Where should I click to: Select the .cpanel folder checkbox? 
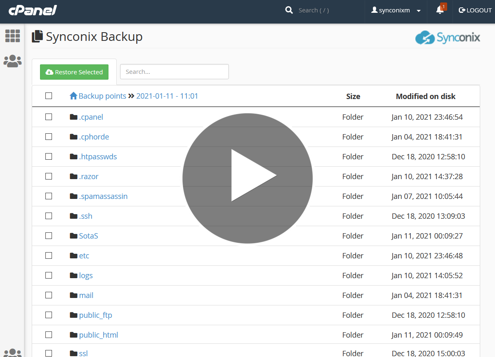pyautogui.click(x=48, y=117)
